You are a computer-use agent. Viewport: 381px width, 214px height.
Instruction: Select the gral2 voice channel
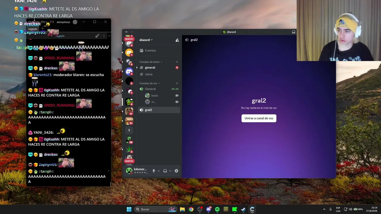click(x=158, y=110)
